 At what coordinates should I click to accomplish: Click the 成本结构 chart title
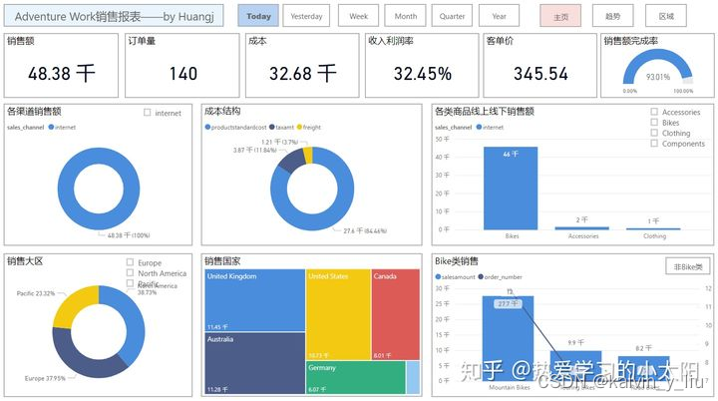222,111
